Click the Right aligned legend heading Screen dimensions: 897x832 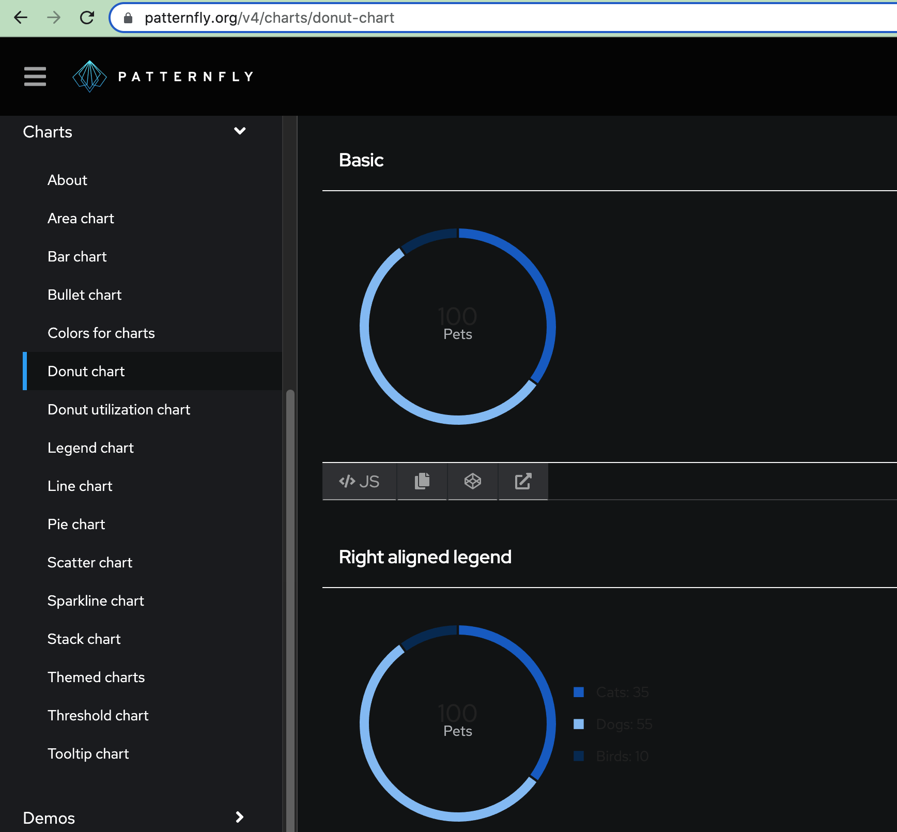(425, 557)
